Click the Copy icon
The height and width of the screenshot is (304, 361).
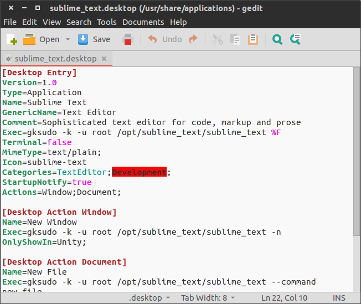pos(235,39)
